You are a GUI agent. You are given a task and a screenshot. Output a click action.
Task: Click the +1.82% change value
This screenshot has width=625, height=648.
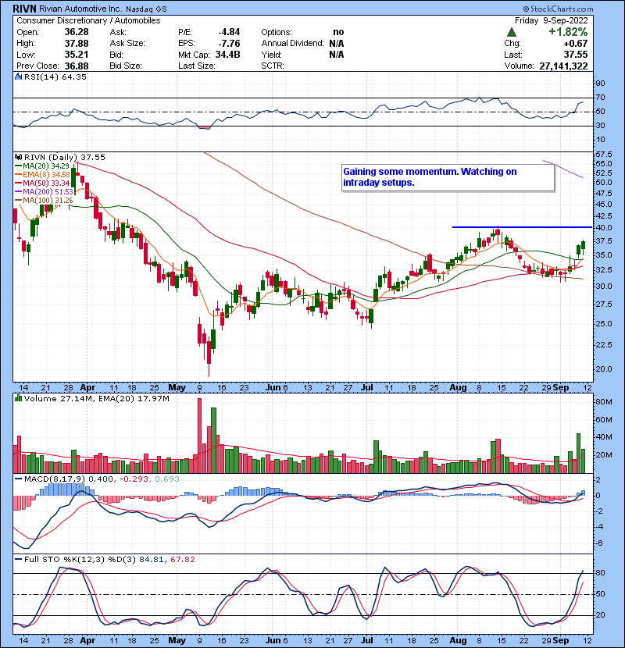pos(568,32)
